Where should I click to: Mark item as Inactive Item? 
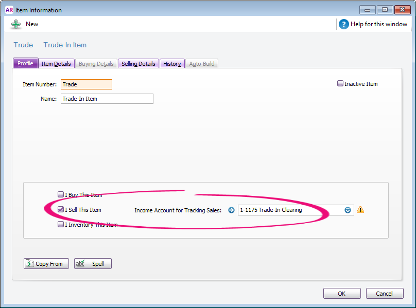(x=340, y=84)
